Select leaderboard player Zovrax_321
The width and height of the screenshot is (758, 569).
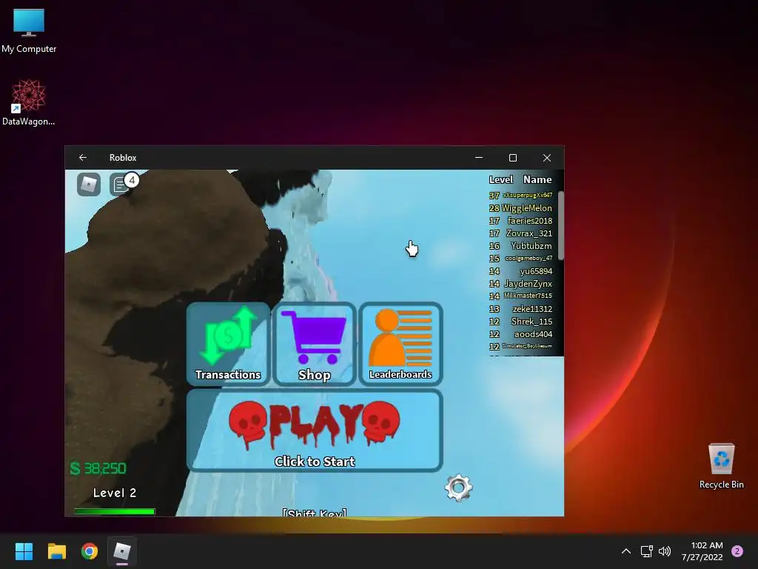coord(529,233)
